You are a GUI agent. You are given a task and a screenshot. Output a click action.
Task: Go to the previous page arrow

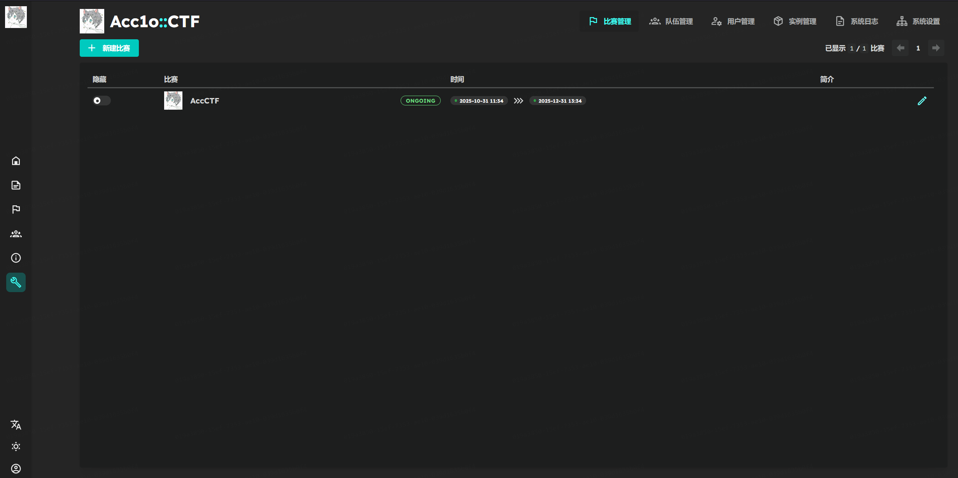click(x=900, y=48)
